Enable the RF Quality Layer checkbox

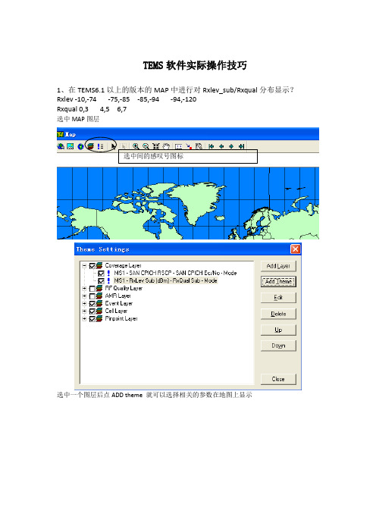pyautogui.click(x=92, y=289)
